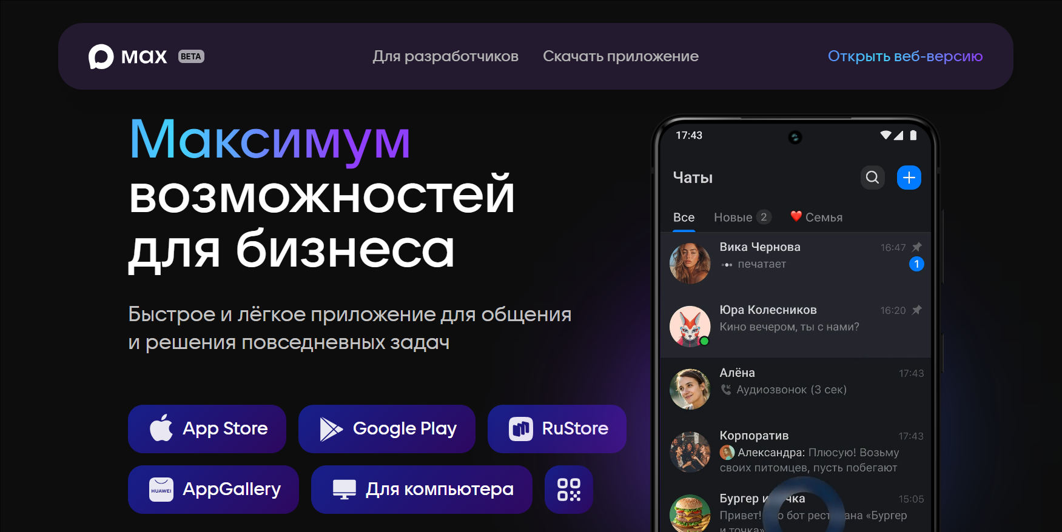The image size is (1062, 532).
Task: Click Для компьютера desktop download
Action: click(x=422, y=490)
